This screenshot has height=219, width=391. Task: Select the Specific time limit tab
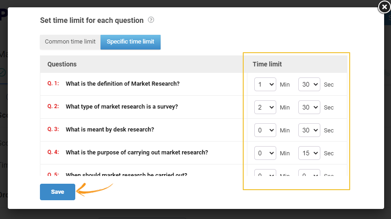coord(130,42)
